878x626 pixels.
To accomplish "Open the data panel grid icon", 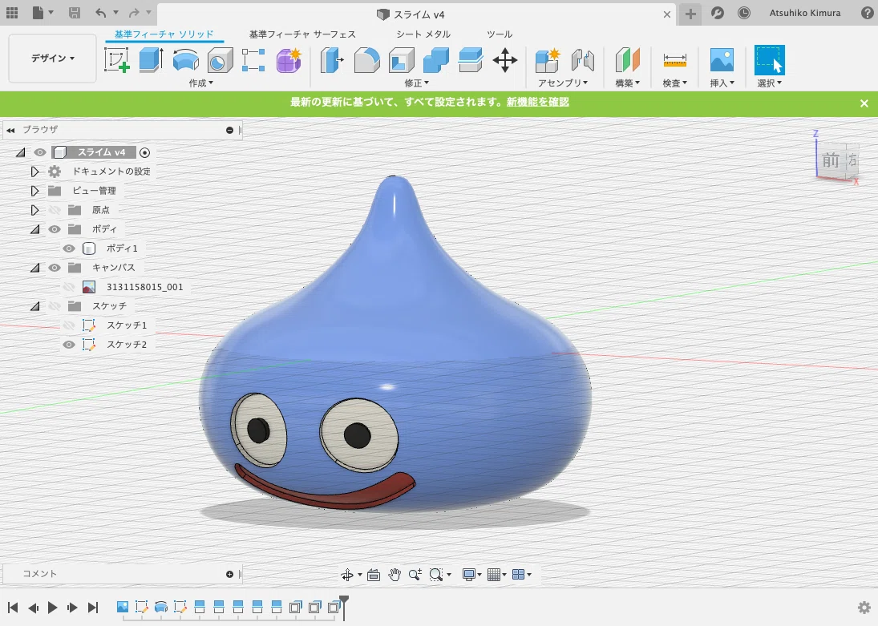I will pos(12,12).
